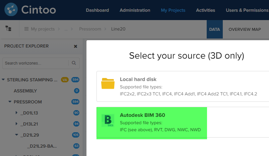
Task: Click the Cintoo brand name text
Action: (x=39, y=10)
